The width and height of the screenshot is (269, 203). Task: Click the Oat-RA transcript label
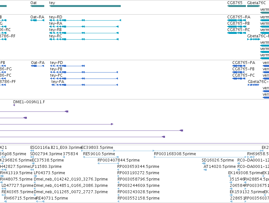click(x=37, y=17)
